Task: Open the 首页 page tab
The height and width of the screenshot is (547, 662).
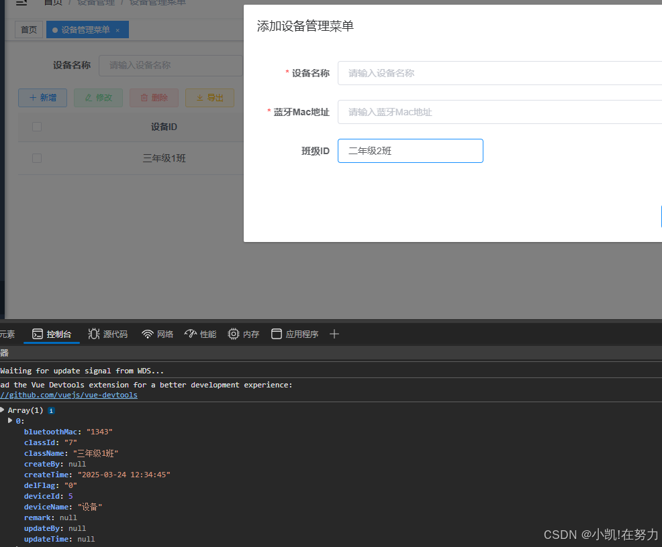Action: click(29, 30)
